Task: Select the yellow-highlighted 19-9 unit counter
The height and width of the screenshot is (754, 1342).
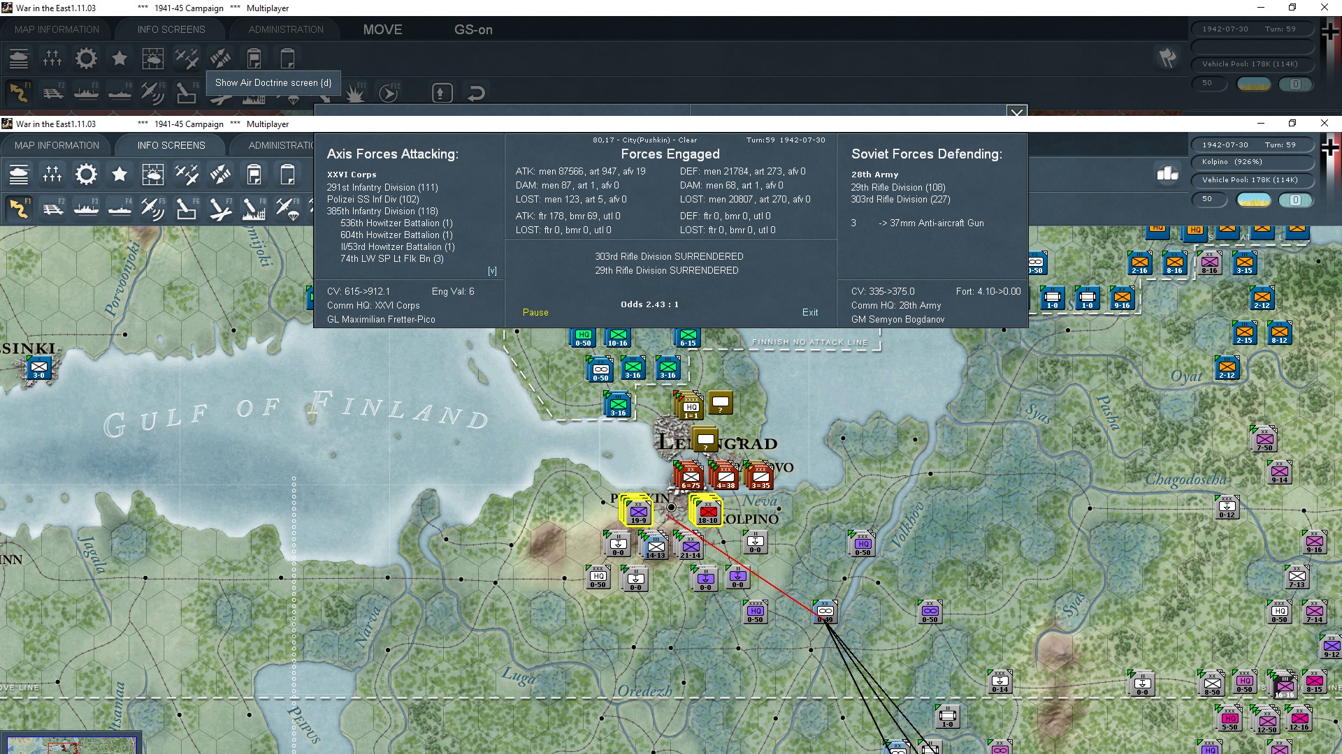Action: pos(638,512)
